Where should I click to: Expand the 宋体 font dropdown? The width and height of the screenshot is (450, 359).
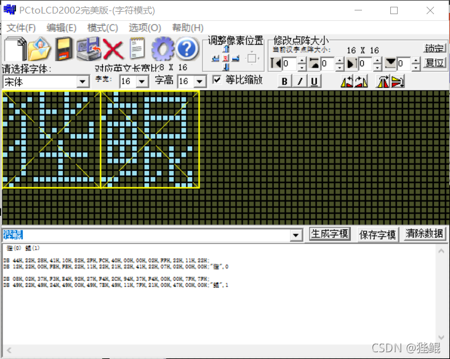click(82, 82)
